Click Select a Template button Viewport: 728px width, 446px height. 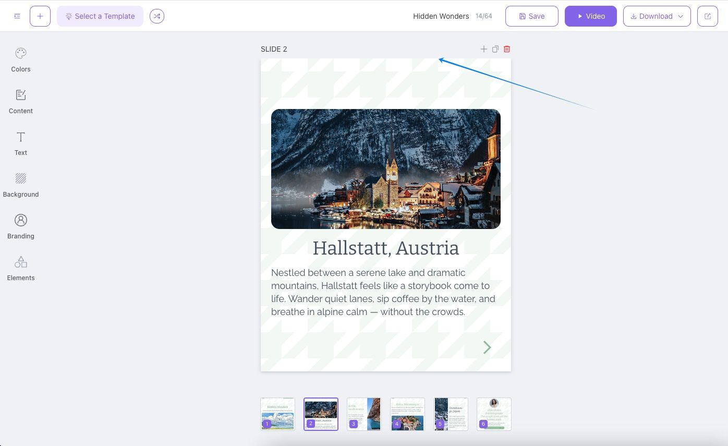(100, 16)
